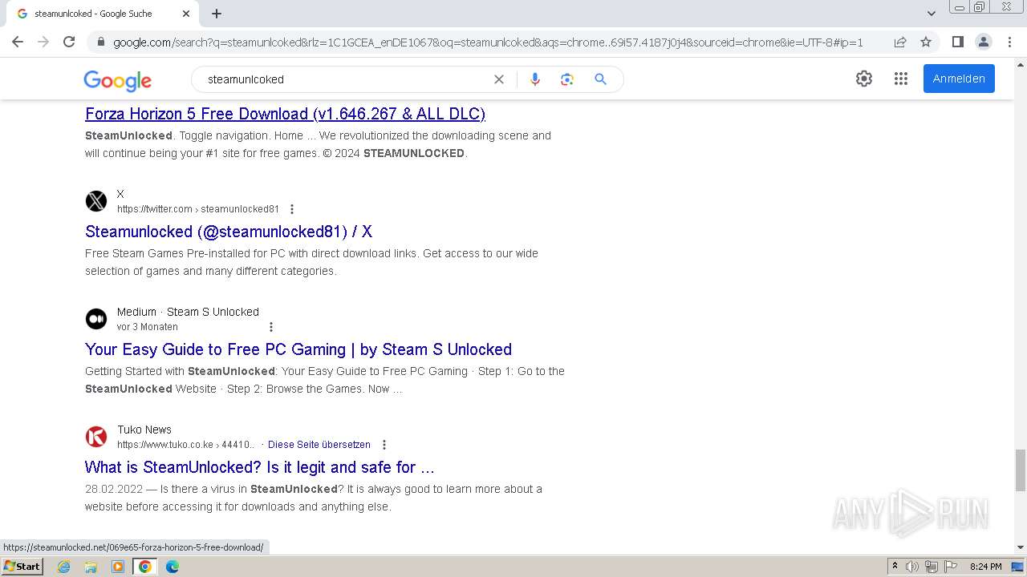This screenshot has height=577, width=1027.
Task: Open more options for Tuko News result
Action: pos(384,445)
